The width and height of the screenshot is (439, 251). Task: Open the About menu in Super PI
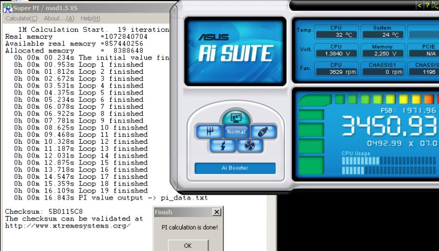(x=59, y=19)
